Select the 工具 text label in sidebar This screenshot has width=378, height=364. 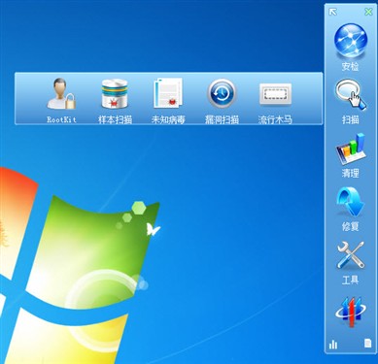351,280
